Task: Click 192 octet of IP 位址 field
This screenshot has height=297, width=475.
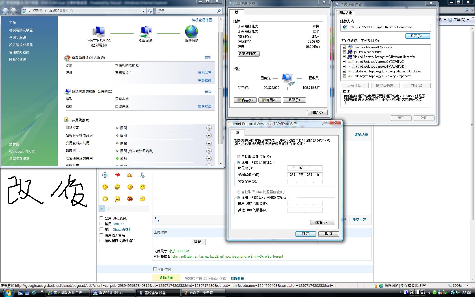Action: point(292,168)
